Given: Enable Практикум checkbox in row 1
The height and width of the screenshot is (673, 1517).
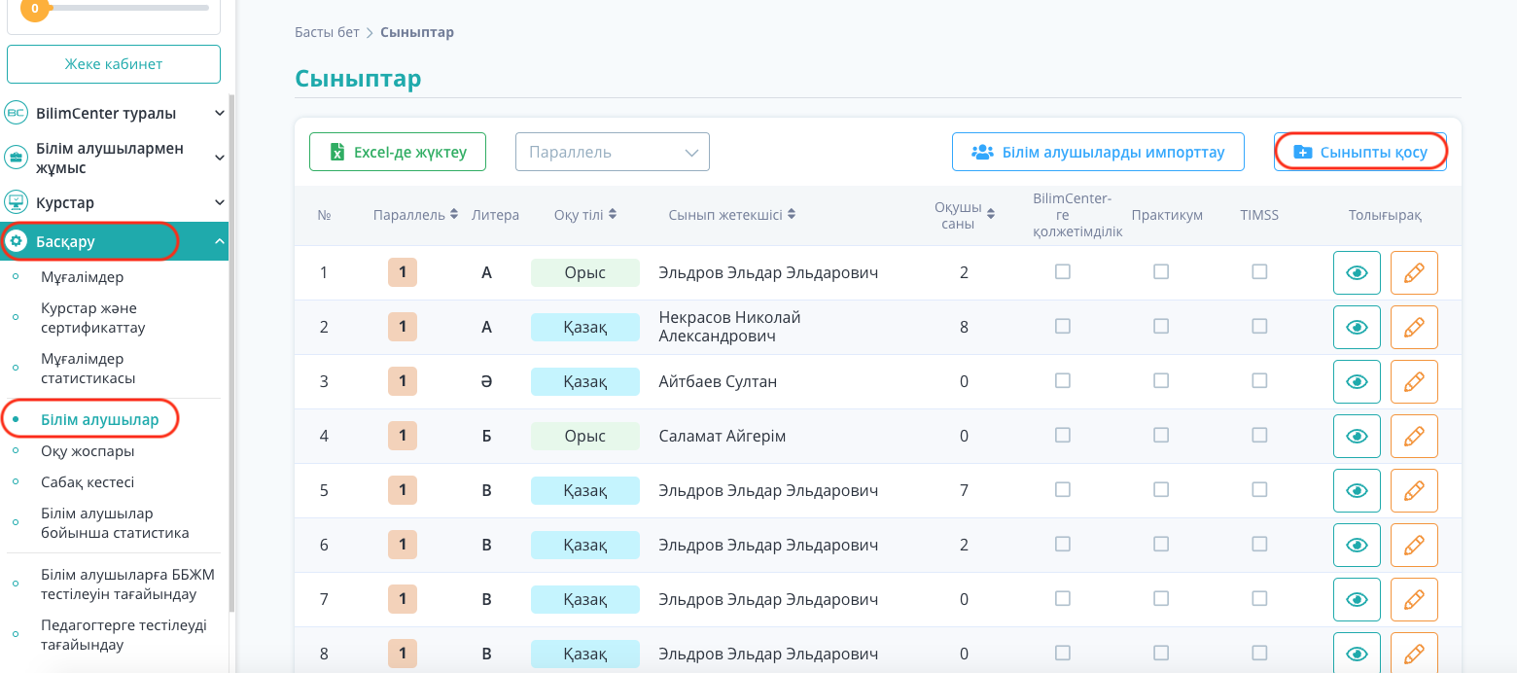Looking at the screenshot, I should tap(1161, 271).
